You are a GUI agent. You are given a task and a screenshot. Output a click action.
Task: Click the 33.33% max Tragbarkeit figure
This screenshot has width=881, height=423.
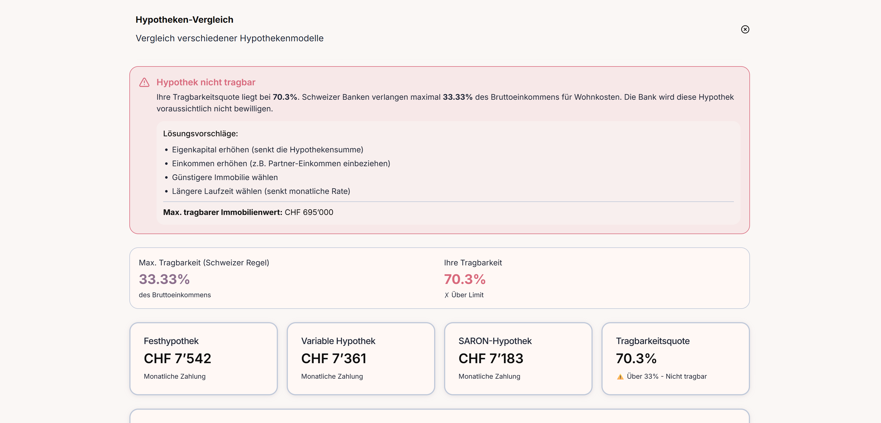click(x=164, y=279)
